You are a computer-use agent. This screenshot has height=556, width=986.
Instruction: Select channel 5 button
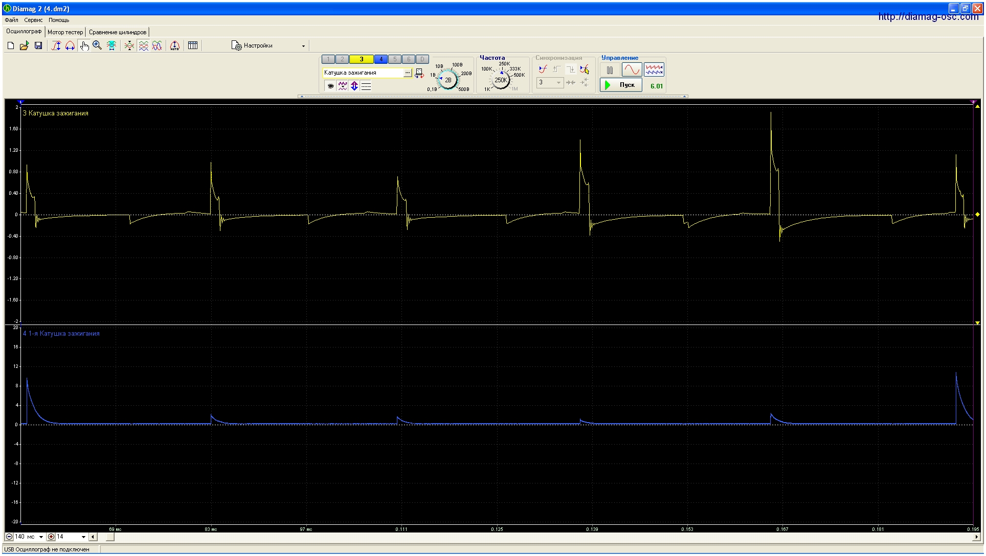395,59
